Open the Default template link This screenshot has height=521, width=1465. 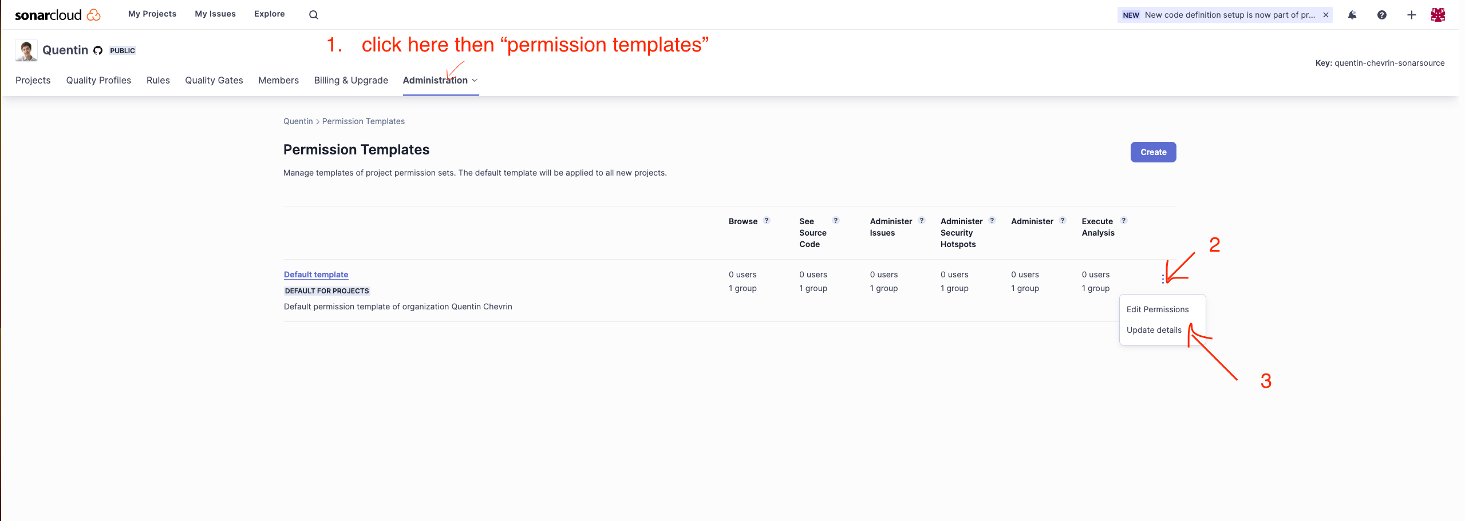(315, 275)
